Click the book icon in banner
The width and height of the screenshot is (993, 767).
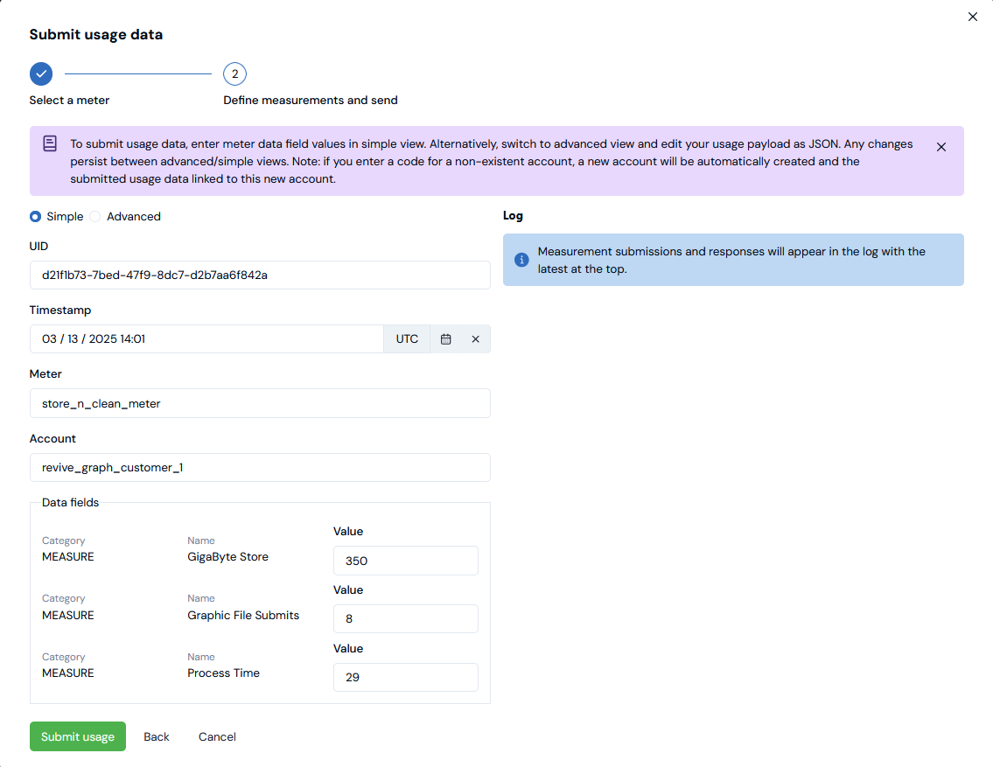[51, 143]
